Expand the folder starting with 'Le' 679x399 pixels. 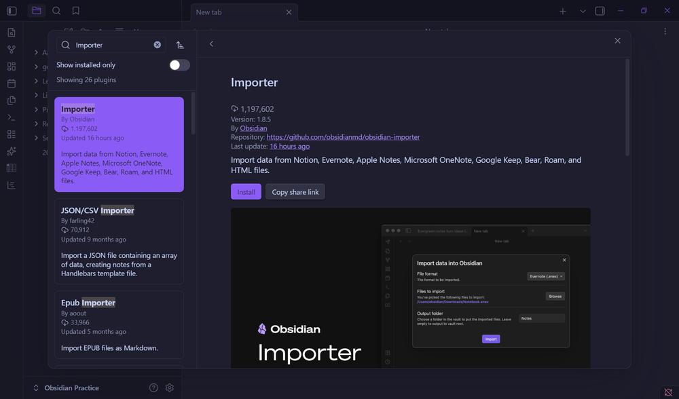(x=37, y=81)
